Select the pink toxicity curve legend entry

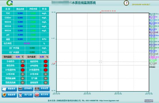(x=154, y=58)
